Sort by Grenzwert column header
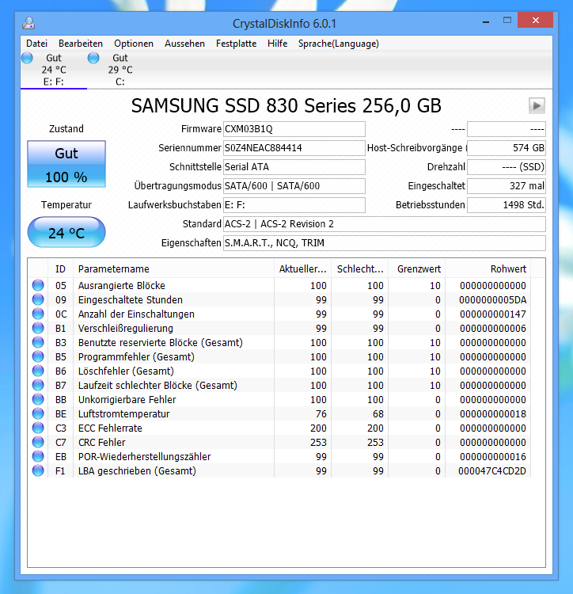 pyautogui.click(x=417, y=269)
